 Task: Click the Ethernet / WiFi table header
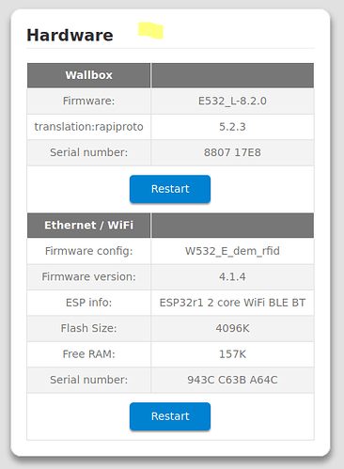pyautogui.click(x=88, y=226)
